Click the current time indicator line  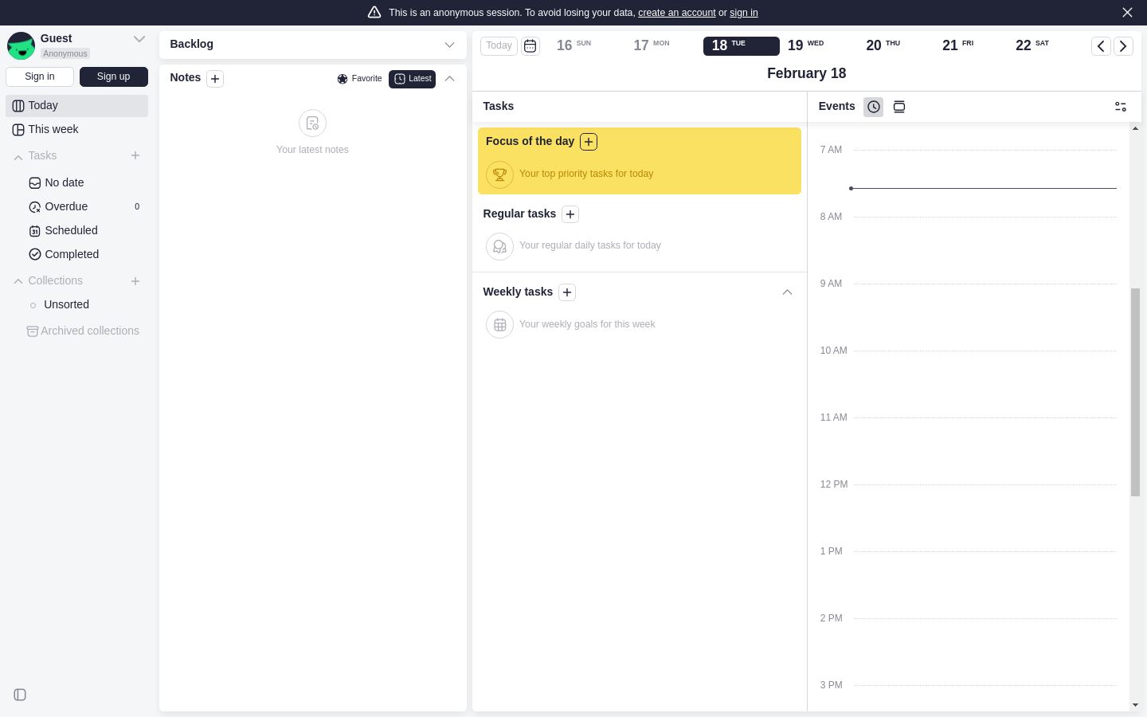click(x=983, y=189)
